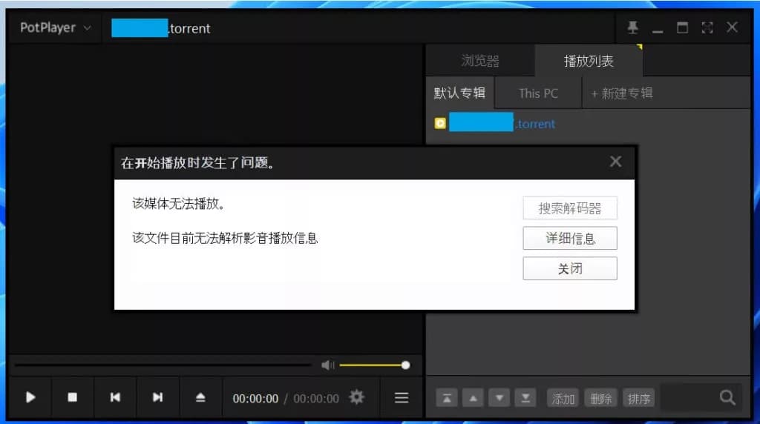Click the 关闭 button in dialog

570,268
